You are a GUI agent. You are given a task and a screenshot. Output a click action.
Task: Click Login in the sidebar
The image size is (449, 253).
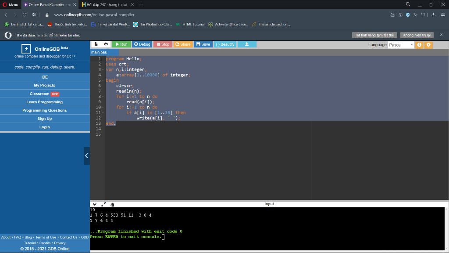[x=45, y=127]
